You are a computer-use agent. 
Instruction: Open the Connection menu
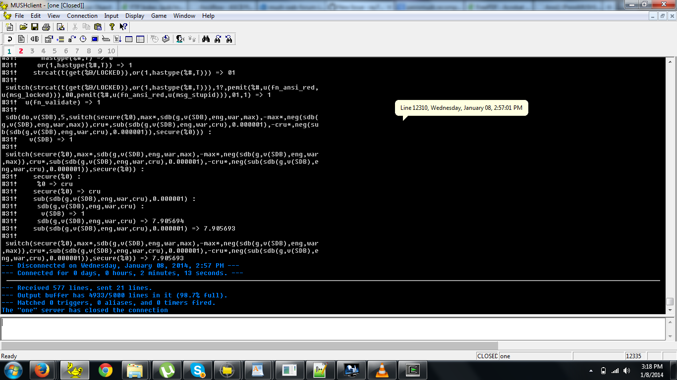point(82,16)
